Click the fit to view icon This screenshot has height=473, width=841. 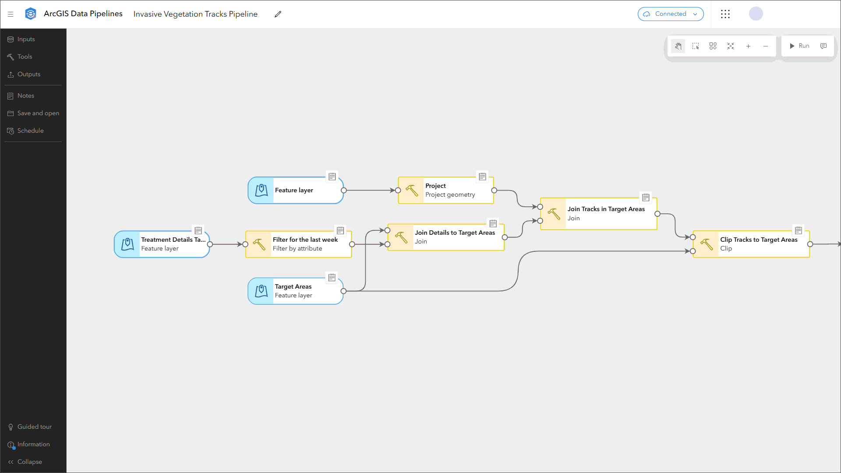pos(731,46)
